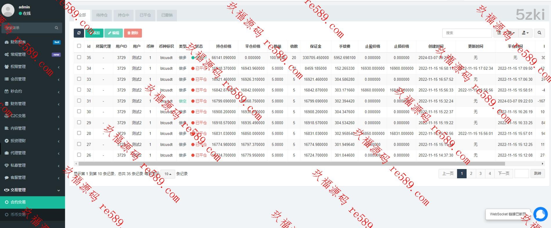Switch to the 持仓中 tab

point(123,15)
